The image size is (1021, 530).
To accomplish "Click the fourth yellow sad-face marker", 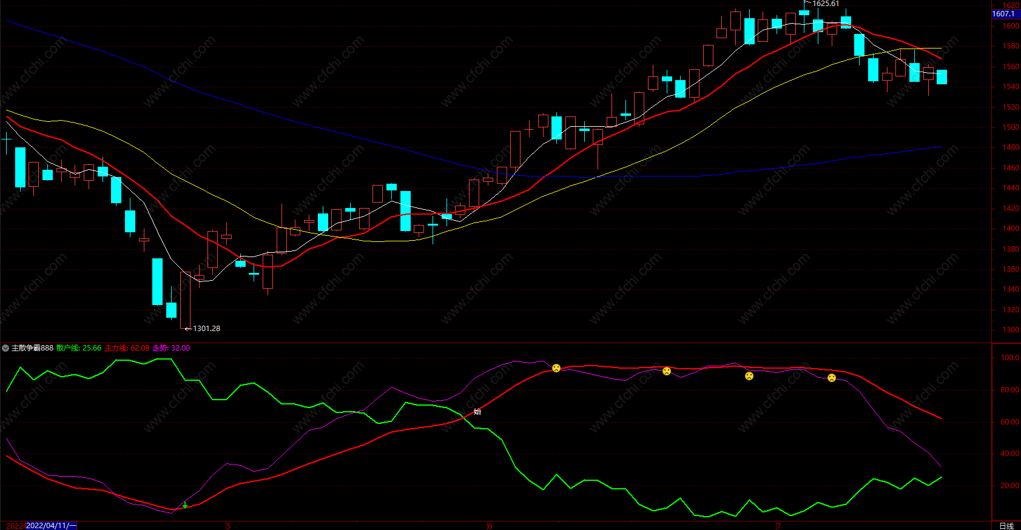I will (x=832, y=378).
